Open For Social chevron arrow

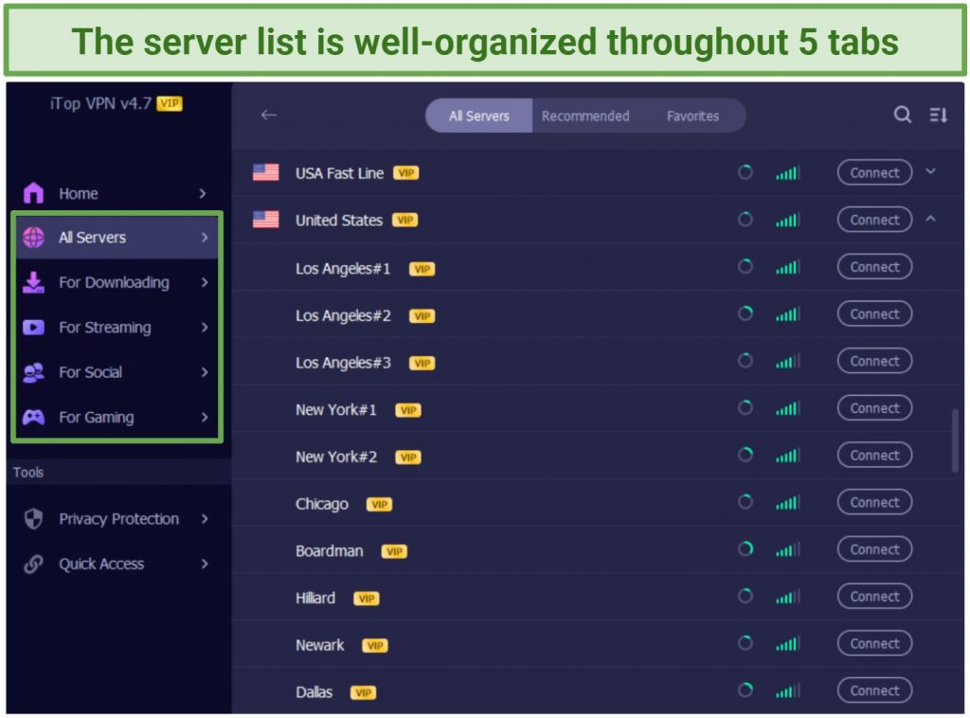pyautogui.click(x=205, y=372)
